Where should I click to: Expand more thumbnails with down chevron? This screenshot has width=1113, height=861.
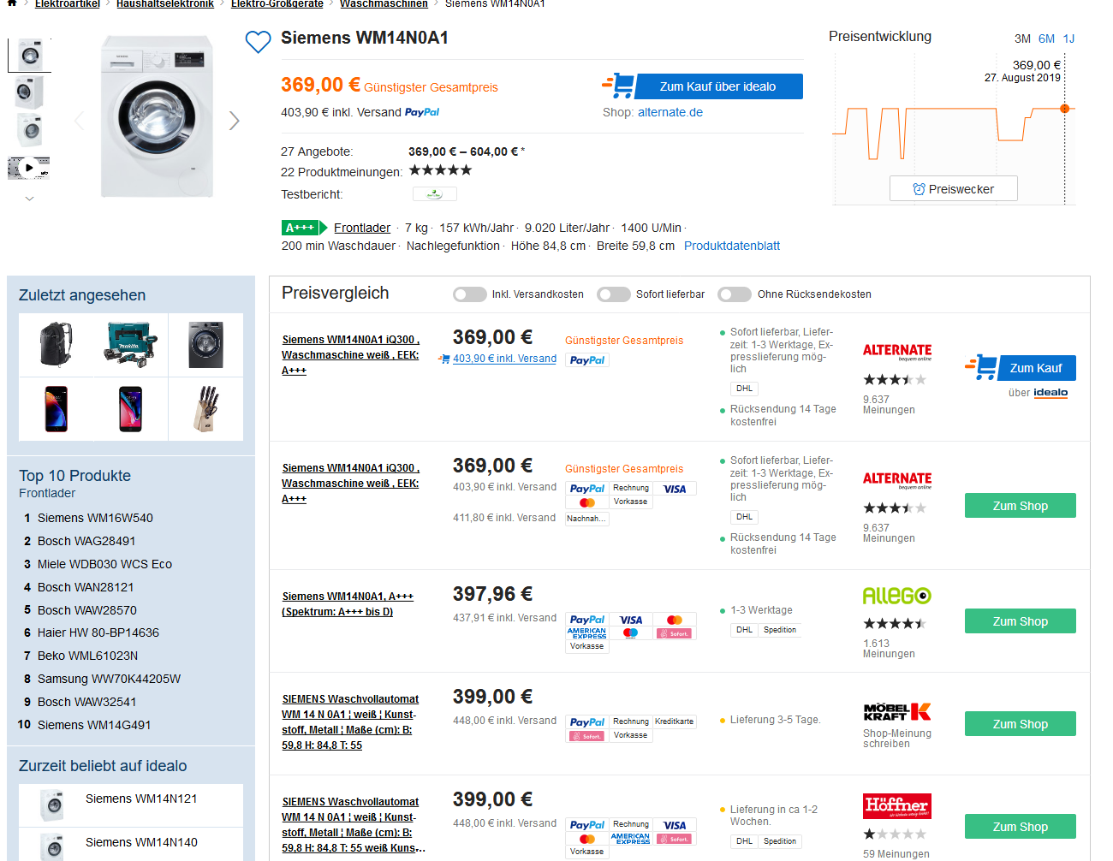29,199
